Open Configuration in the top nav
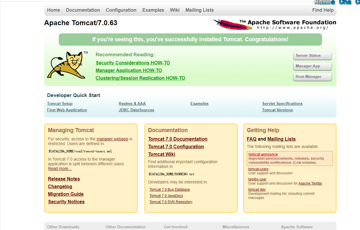360x230 pixels. pyautogui.click(x=121, y=10)
